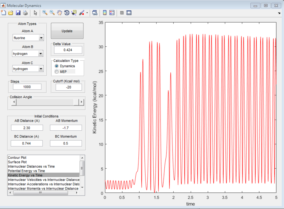Click plot list vertical scrollbar thumb
Viewport: 284px width, 209px height.
[x=82, y=168]
